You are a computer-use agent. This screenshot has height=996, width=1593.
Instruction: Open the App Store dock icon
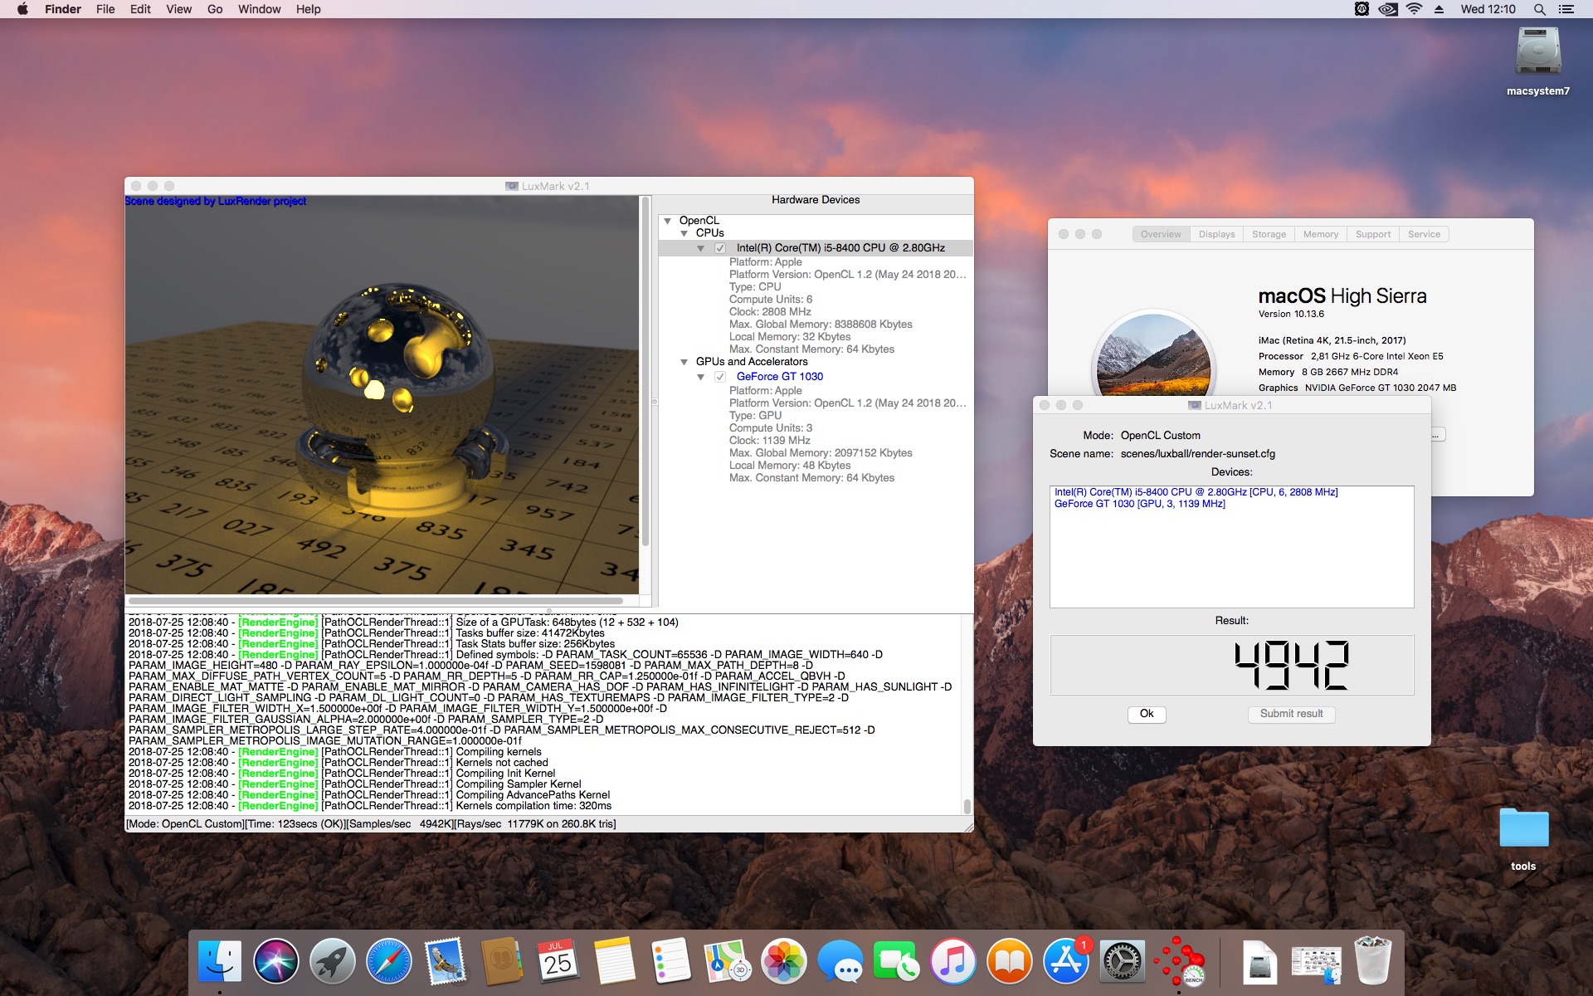click(1066, 962)
